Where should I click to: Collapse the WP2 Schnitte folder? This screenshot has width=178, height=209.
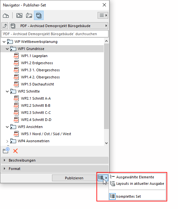(7, 92)
